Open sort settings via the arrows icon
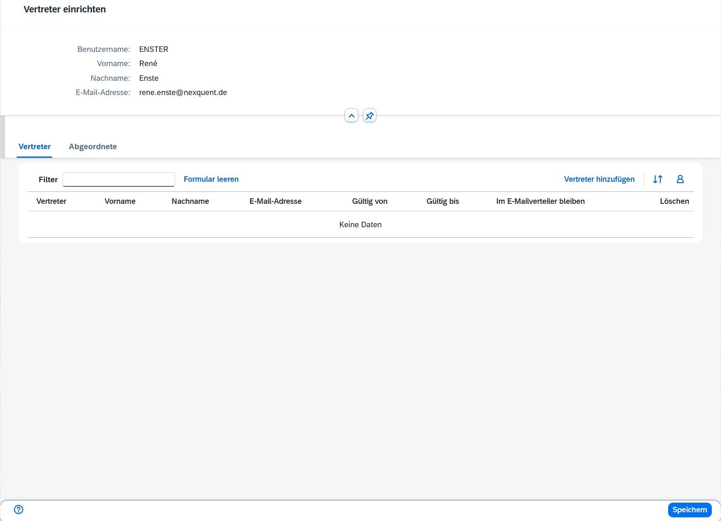Image resolution: width=721 pixels, height=521 pixels. pyautogui.click(x=658, y=179)
